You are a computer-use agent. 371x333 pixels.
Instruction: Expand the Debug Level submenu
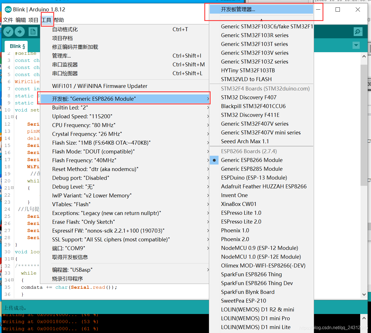(125, 187)
